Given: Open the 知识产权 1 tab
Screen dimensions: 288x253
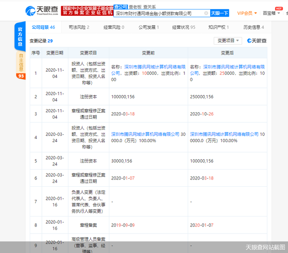Looking at the screenshot, I should 219,27.
